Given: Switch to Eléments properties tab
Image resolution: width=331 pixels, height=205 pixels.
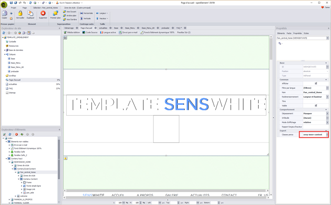Looking at the screenshot, I should (281, 33).
